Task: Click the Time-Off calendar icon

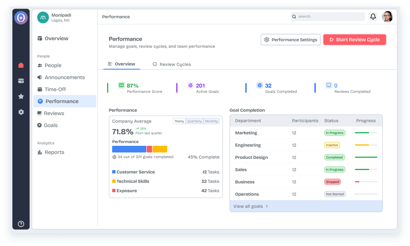Action: [40, 89]
